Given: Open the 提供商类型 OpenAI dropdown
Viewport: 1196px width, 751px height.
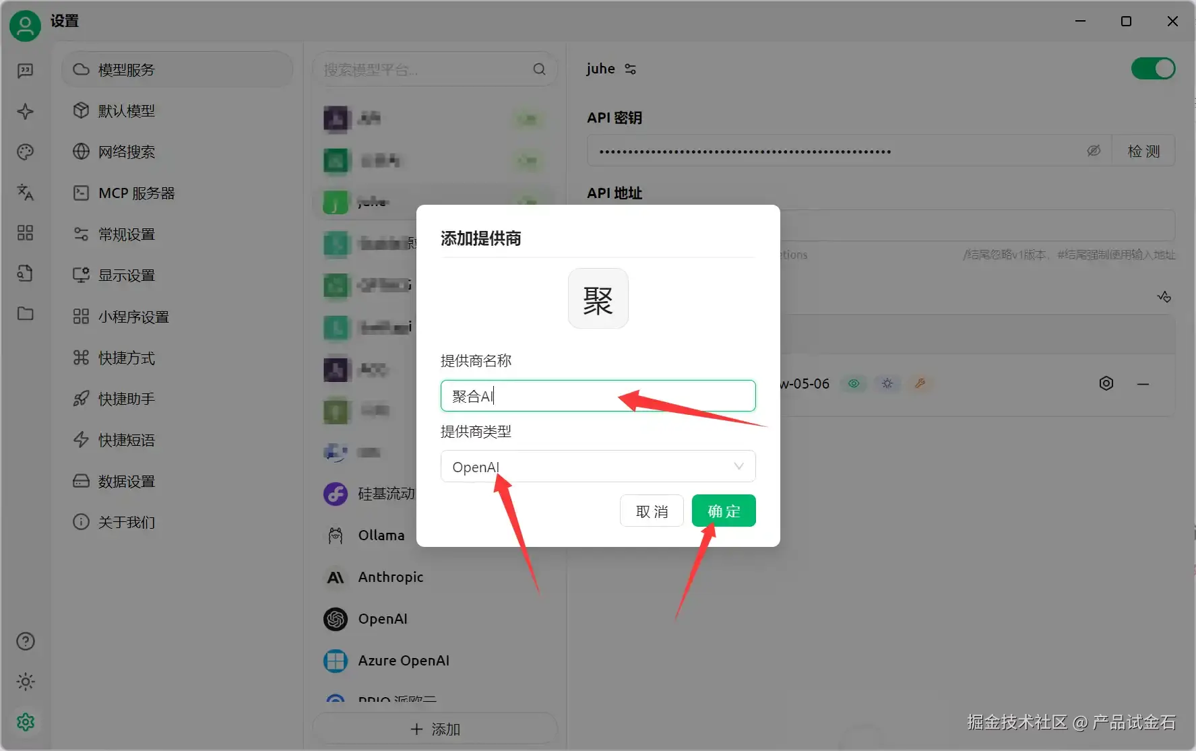Looking at the screenshot, I should click(x=597, y=466).
